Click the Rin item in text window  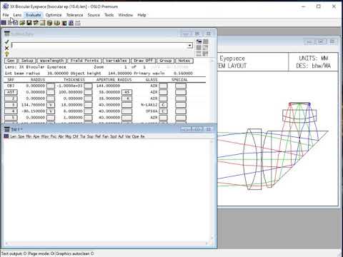(29, 136)
